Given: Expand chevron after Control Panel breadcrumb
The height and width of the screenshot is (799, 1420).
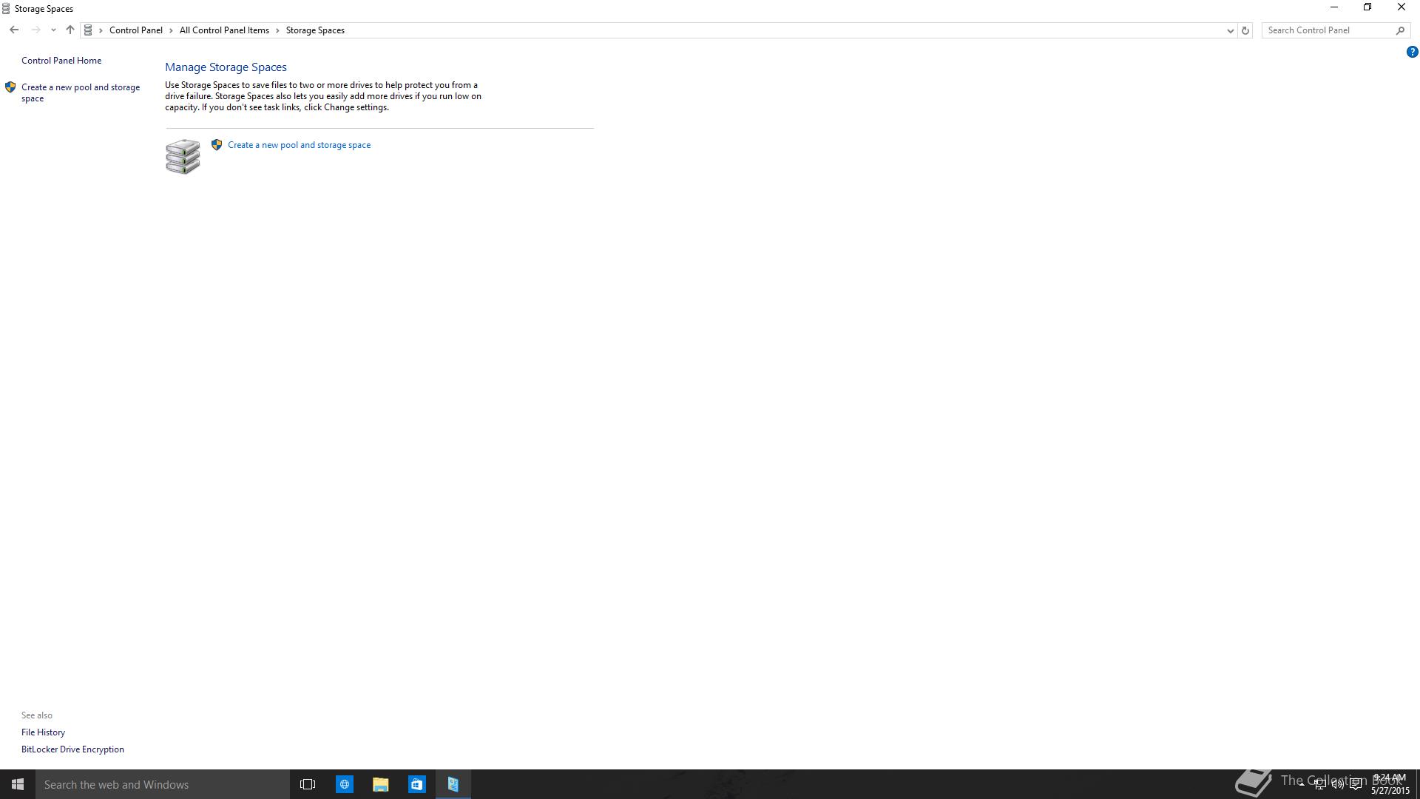Looking at the screenshot, I should pos(171,30).
